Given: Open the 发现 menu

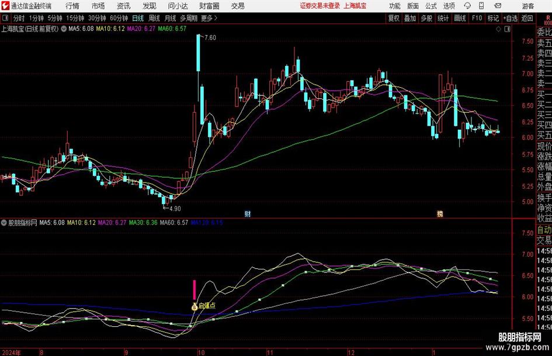Looking at the screenshot, I should coord(150,6).
